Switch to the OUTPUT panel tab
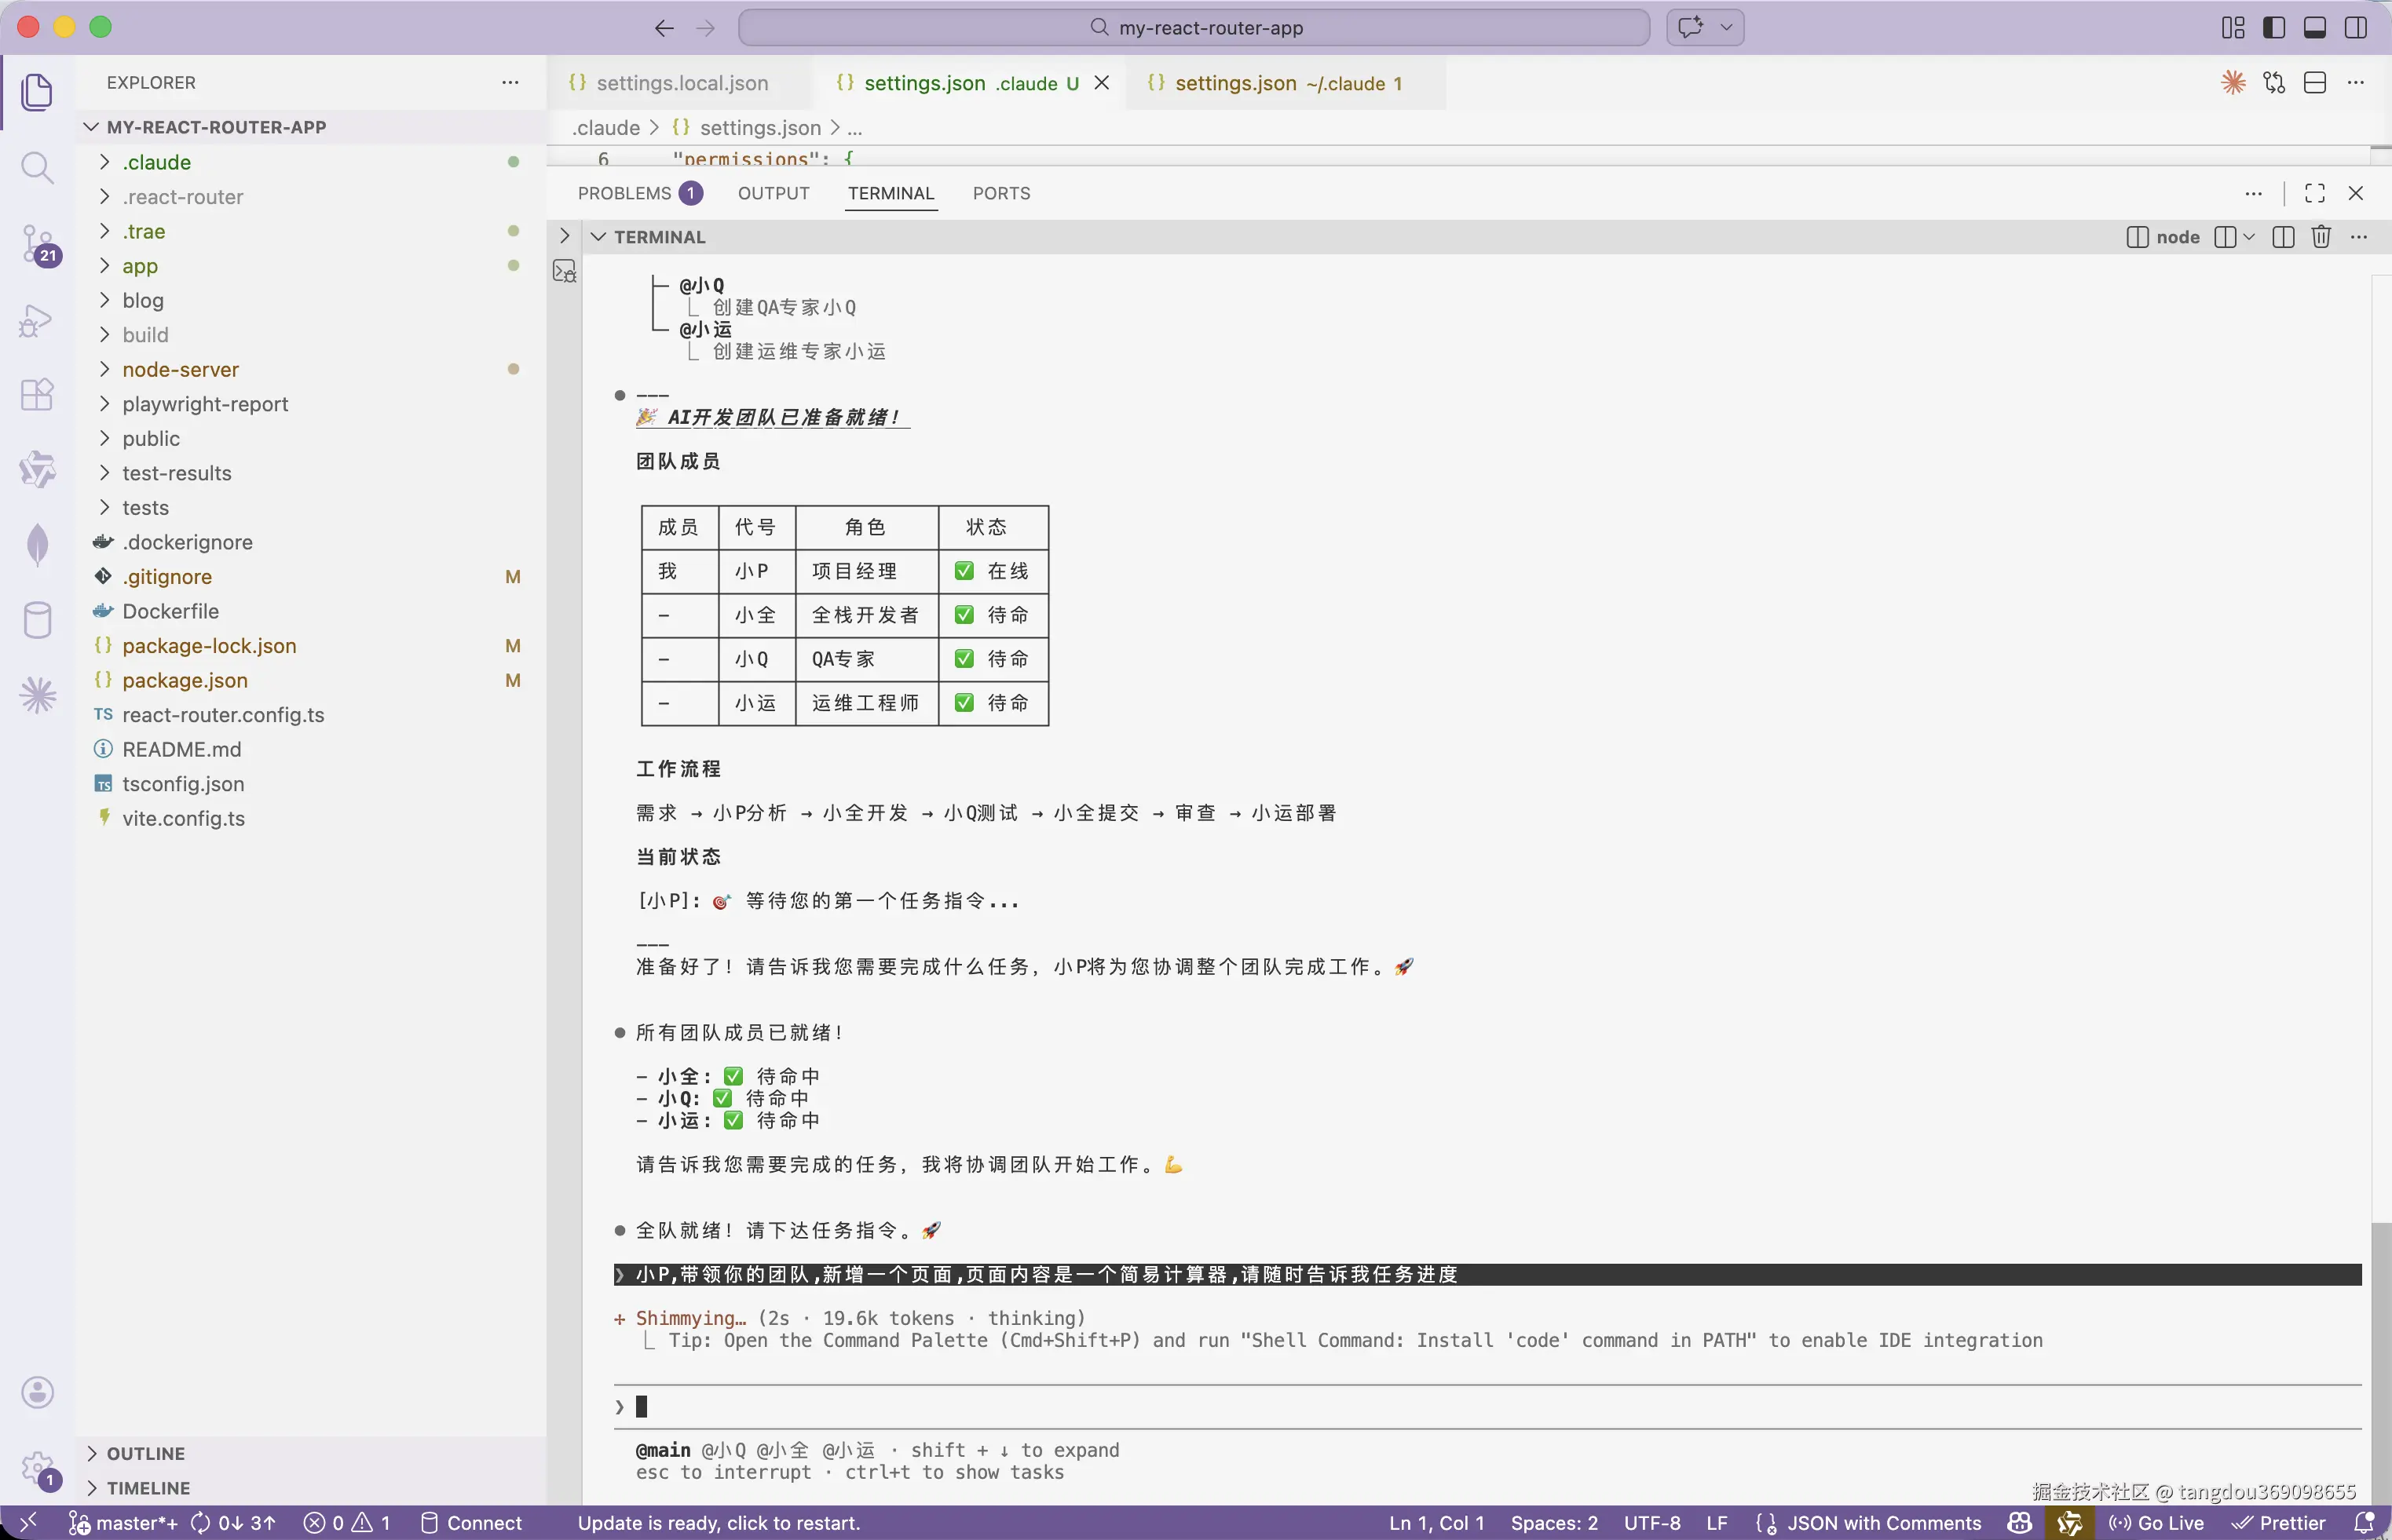2392x1540 pixels. 774,193
